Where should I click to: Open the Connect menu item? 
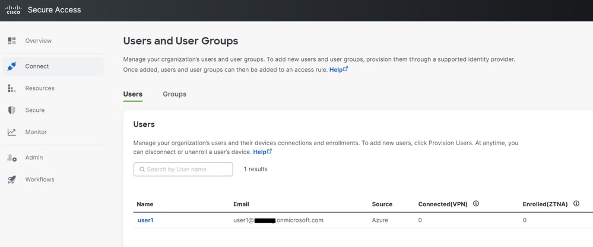click(53, 66)
